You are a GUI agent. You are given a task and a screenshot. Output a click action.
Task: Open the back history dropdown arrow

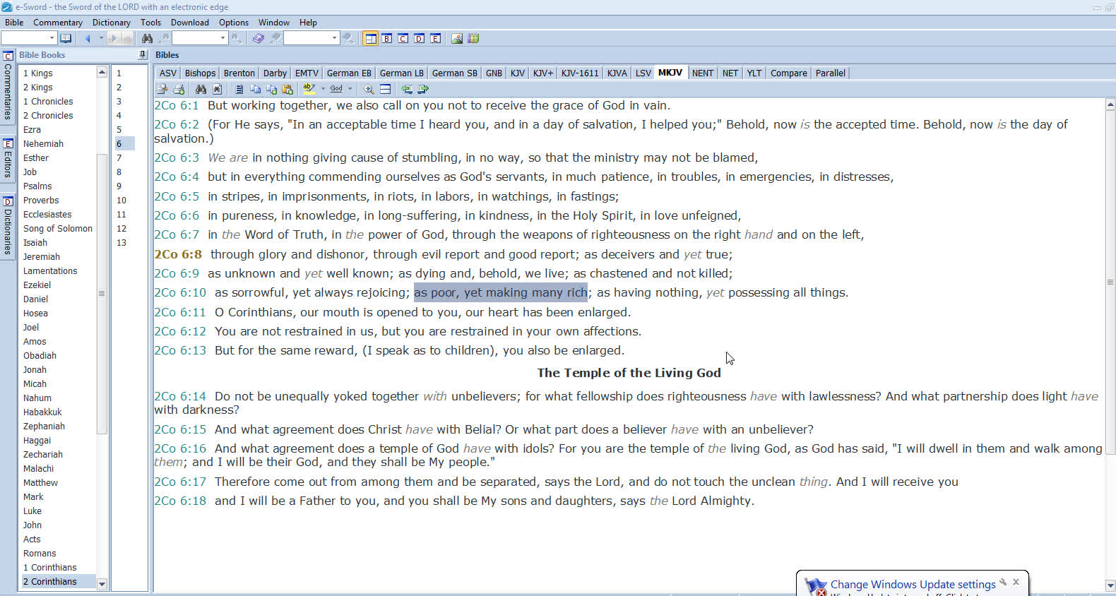tap(101, 38)
